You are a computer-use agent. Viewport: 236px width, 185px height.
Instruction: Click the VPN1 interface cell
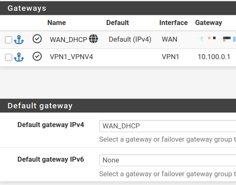pos(171,57)
